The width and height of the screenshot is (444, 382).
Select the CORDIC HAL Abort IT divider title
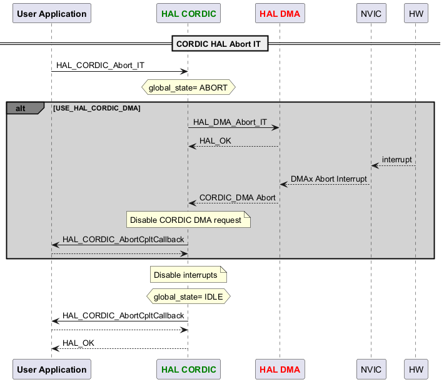[220, 44]
